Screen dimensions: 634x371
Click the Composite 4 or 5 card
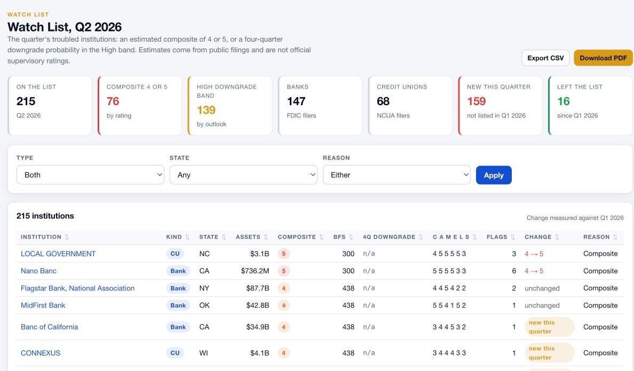click(140, 106)
